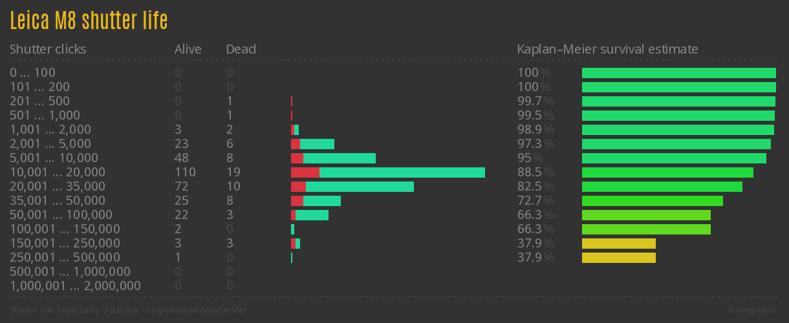Image resolution: width=789 pixels, height=323 pixels.
Task: Click the red dead segment in the 10,001–20,000 bar
Action: coord(305,172)
